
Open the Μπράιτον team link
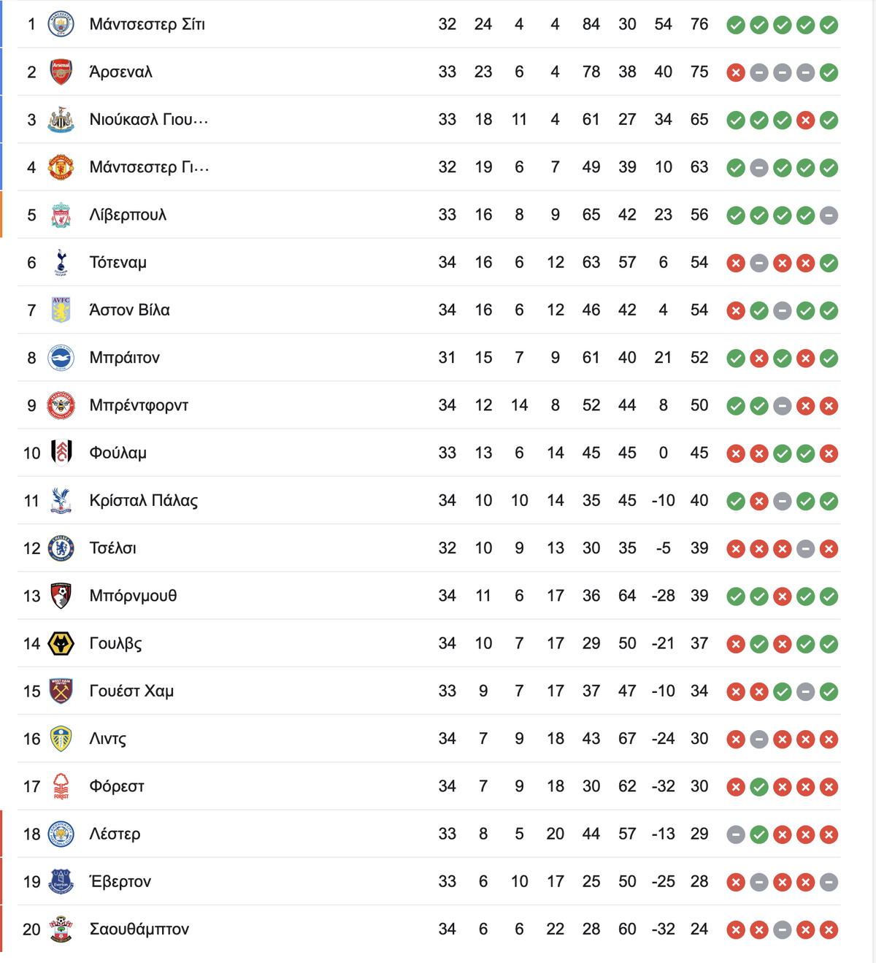124,358
